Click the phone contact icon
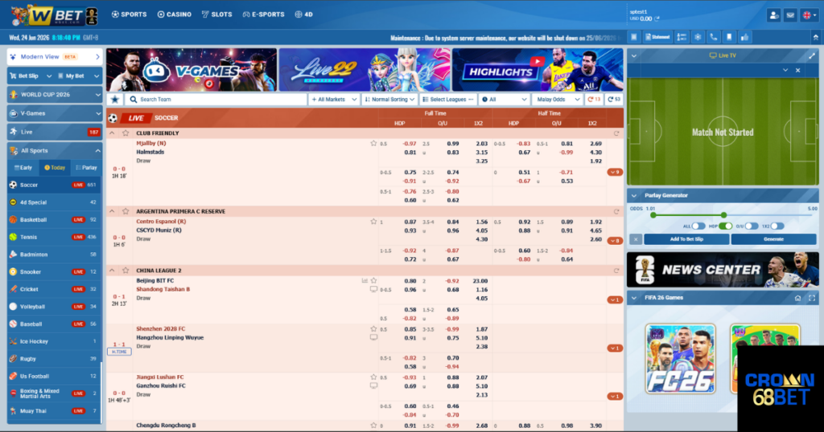This screenshot has width=824, height=432. point(713,37)
